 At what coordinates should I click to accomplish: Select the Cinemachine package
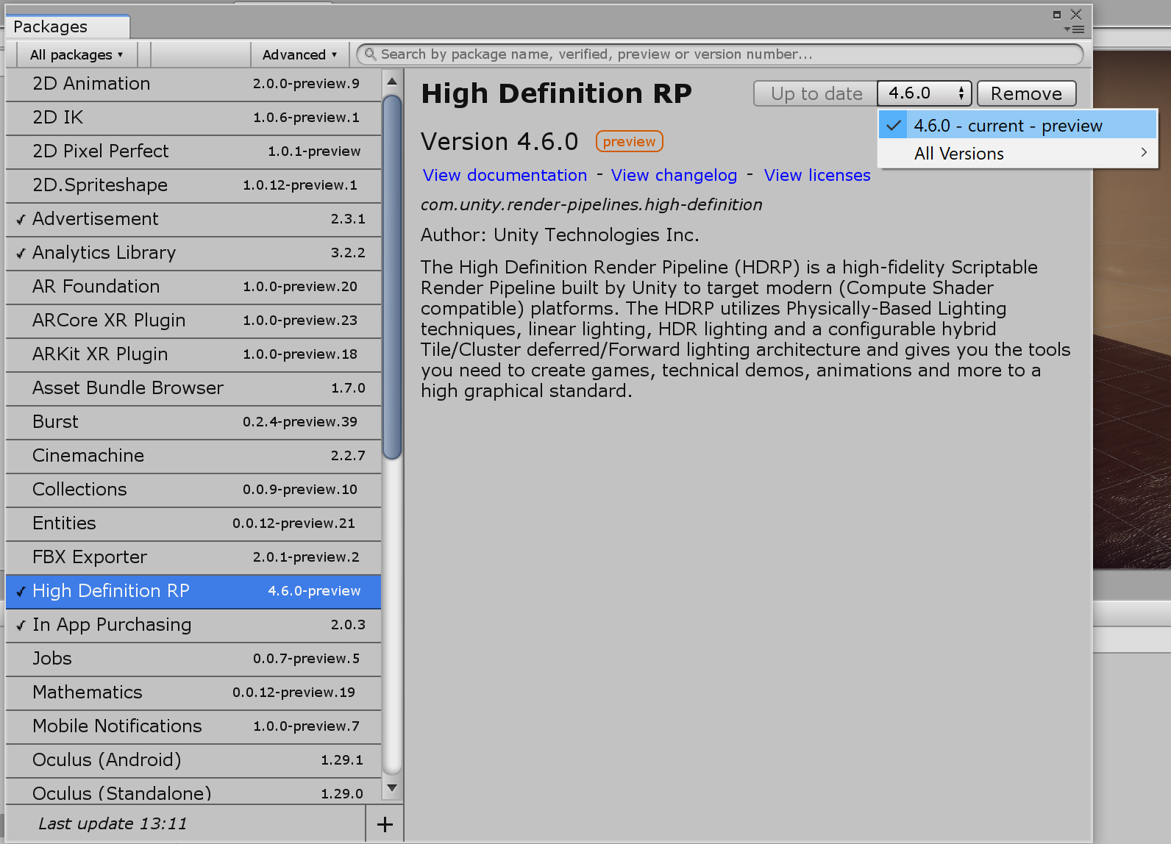pos(193,456)
